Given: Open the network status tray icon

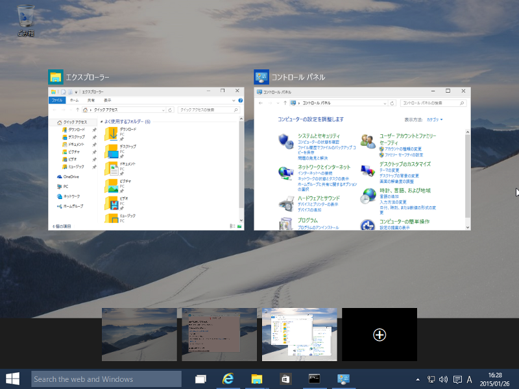Looking at the screenshot, I should pos(431,379).
